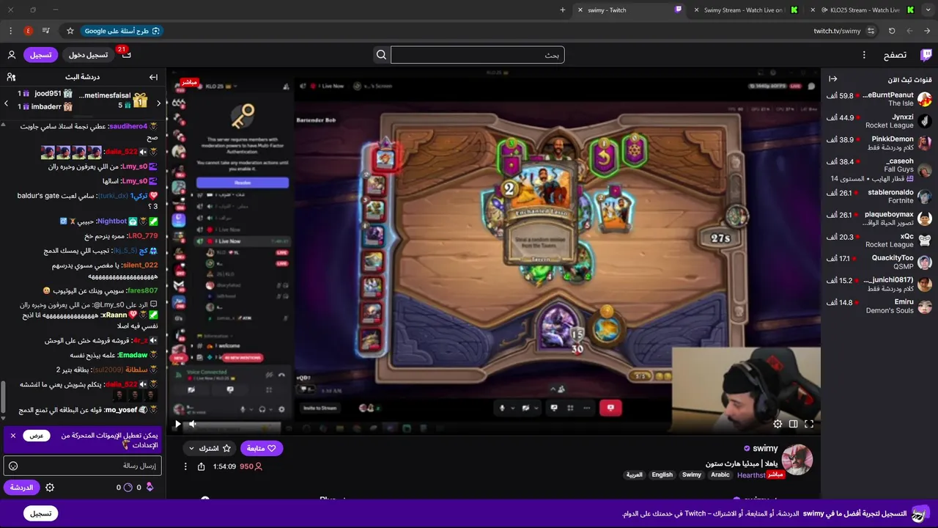Expand the اشترك subscribe dropdown
Image resolution: width=938 pixels, height=528 pixels.
210,448
